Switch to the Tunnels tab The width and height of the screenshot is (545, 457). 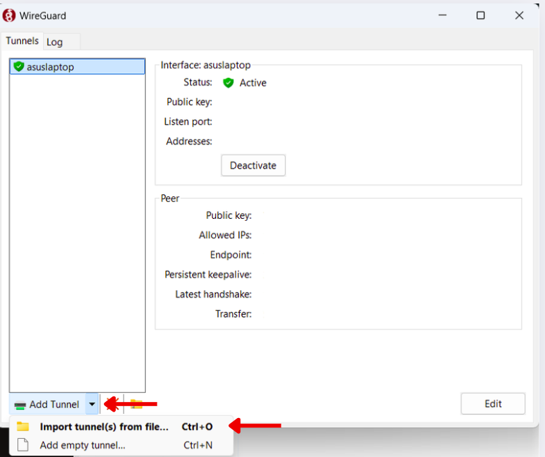22,41
